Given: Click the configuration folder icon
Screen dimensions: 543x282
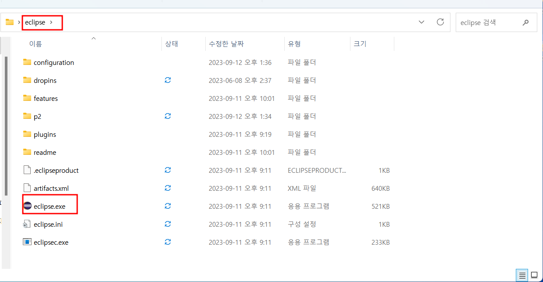Looking at the screenshot, I should click(27, 62).
